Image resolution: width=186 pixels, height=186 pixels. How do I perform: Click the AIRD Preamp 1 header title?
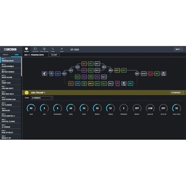click(38, 92)
